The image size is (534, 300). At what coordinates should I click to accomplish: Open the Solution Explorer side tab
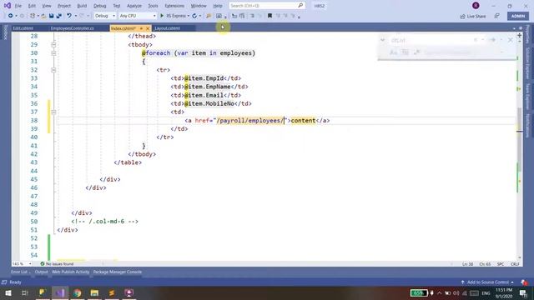(527, 63)
